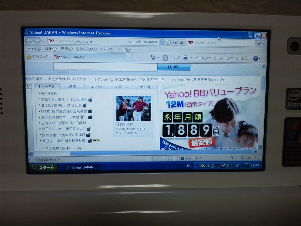Screen dimensions: 301x226
Task: Open headline 鈴木京香 17歳年下と不倫役
Action: (63, 135)
